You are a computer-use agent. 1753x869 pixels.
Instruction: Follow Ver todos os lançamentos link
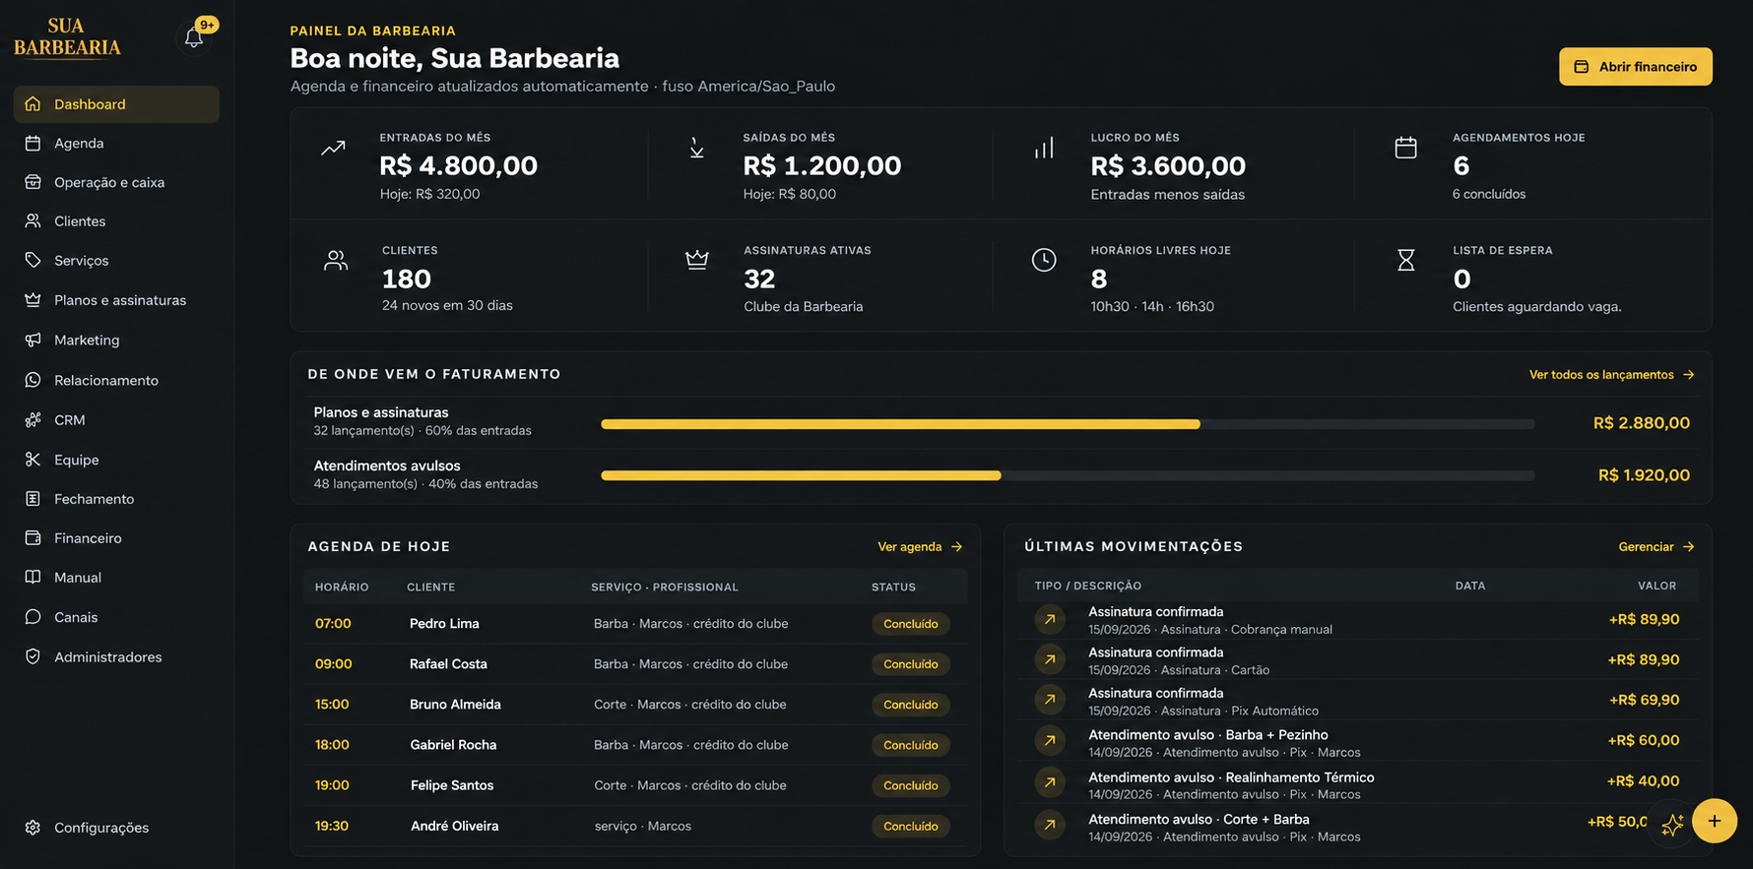[x=1611, y=375]
